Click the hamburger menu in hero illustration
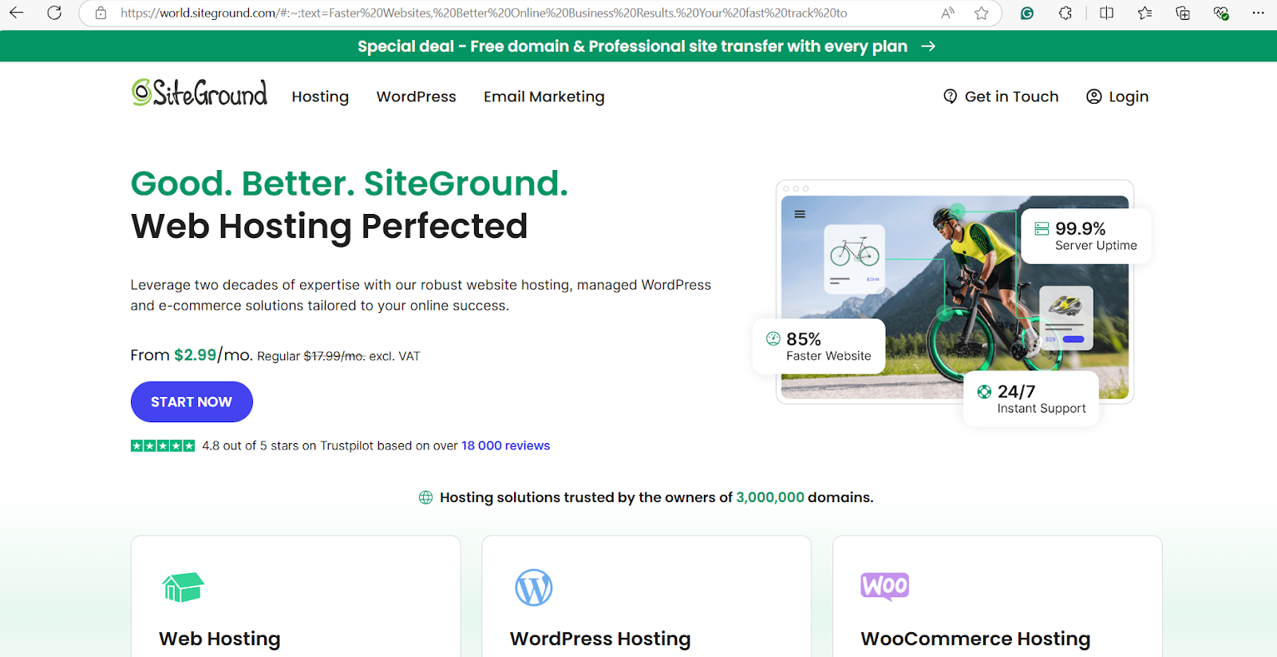The width and height of the screenshot is (1277, 657). [x=800, y=214]
